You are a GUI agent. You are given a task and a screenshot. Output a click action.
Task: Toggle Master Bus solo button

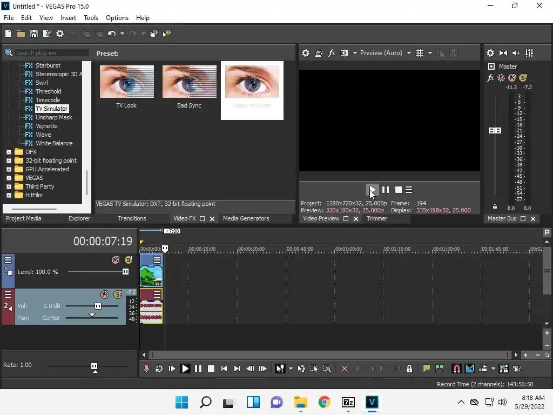pos(523,78)
